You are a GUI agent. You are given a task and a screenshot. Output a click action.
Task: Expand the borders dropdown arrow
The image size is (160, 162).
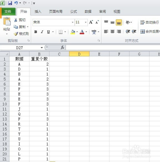click(x=65, y=32)
